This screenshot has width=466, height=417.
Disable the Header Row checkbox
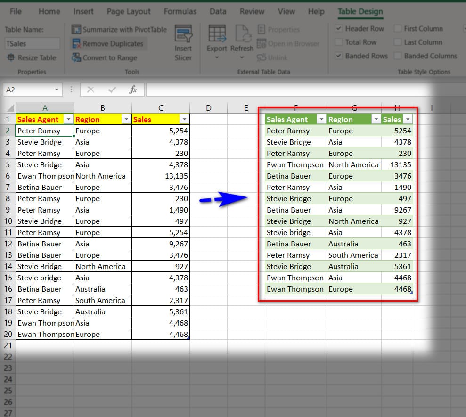click(338, 29)
